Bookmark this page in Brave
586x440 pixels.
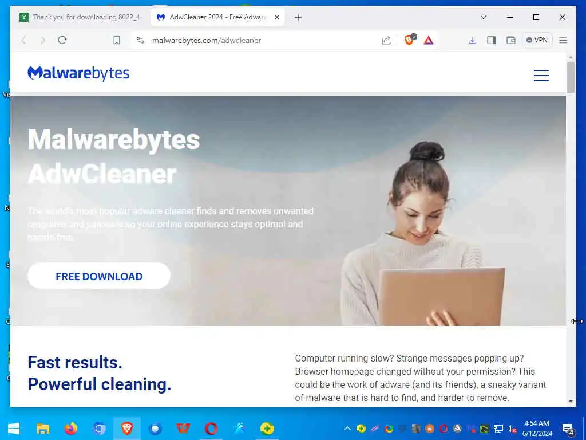click(117, 40)
